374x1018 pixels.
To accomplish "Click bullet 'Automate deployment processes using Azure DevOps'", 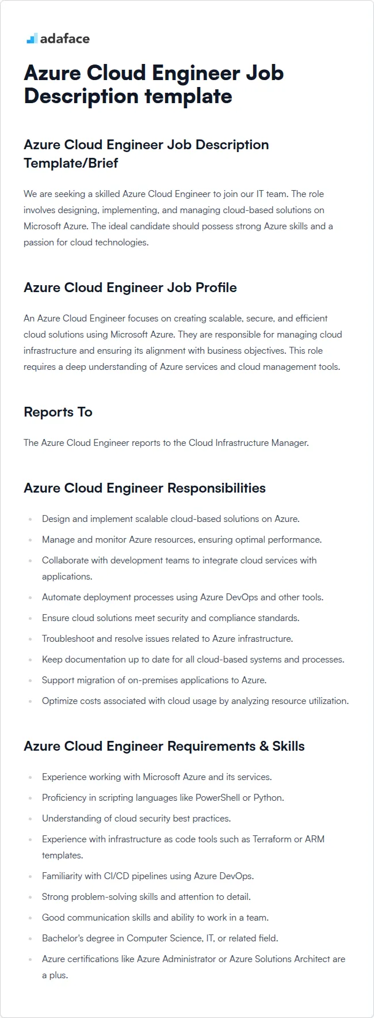I will tap(183, 597).
